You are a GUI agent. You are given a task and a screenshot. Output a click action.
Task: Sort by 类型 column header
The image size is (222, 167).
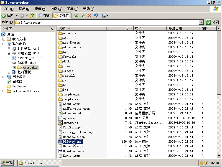[x=150, y=29]
